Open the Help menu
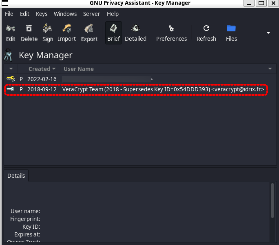The image size is (279, 245). [x=113, y=14]
